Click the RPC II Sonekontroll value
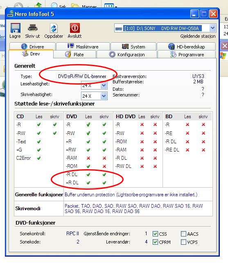The width and height of the screenshot is (228, 264). (72, 234)
